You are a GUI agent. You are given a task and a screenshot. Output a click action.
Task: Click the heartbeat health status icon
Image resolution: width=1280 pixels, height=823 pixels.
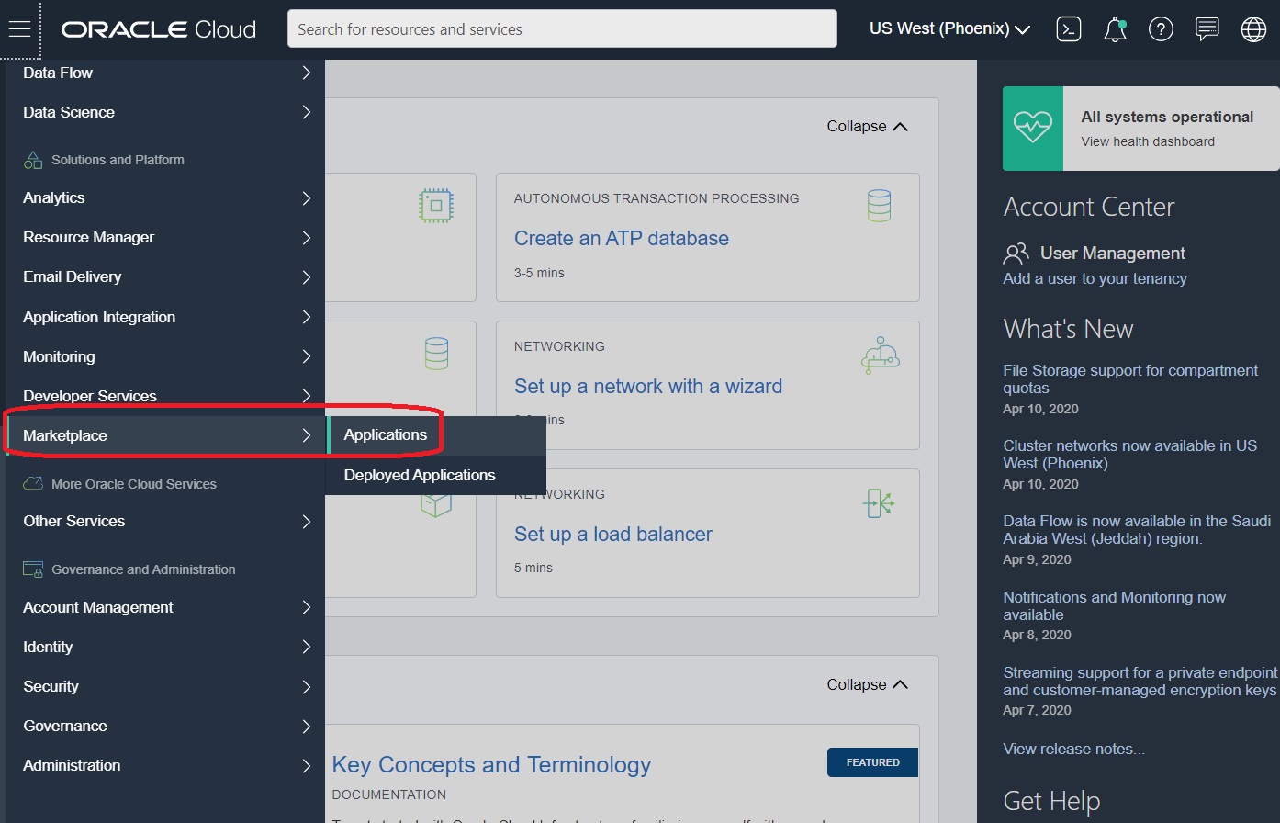pyautogui.click(x=1033, y=129)
